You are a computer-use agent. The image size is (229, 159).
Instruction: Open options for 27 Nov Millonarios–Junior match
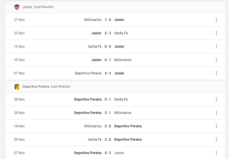(x=216, y=20)
